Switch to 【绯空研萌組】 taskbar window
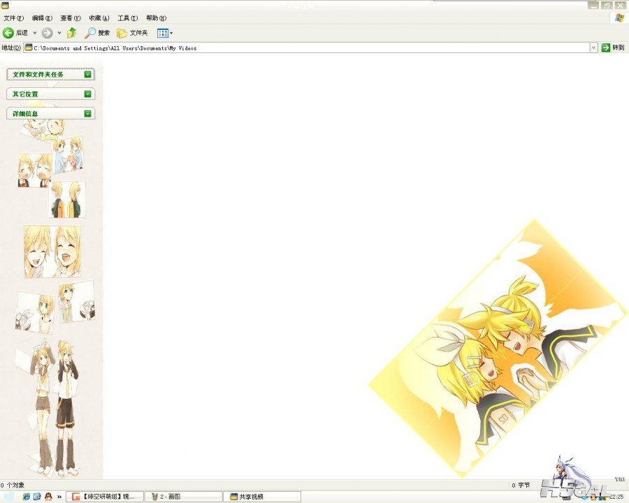 (105, 497)
